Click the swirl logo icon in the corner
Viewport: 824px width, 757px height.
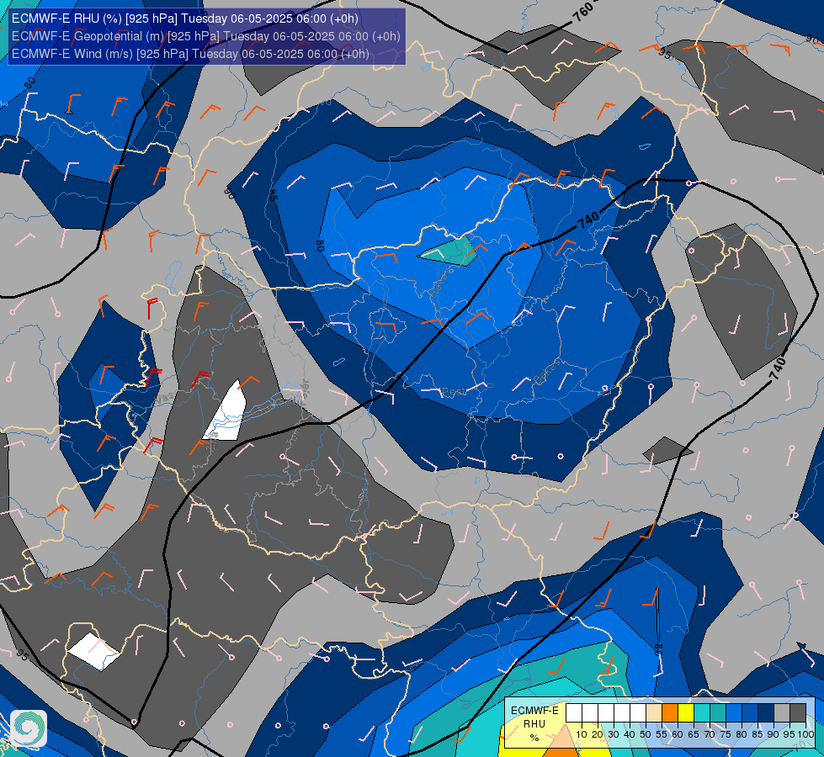click(x=29, y=728)
